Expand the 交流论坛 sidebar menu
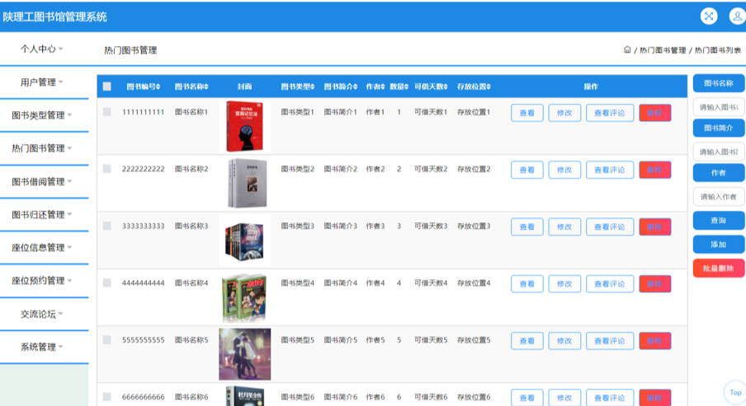Screen dimensions: 746x406 (42, 314)
